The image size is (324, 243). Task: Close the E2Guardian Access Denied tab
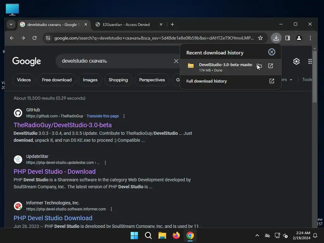(161, 24)
